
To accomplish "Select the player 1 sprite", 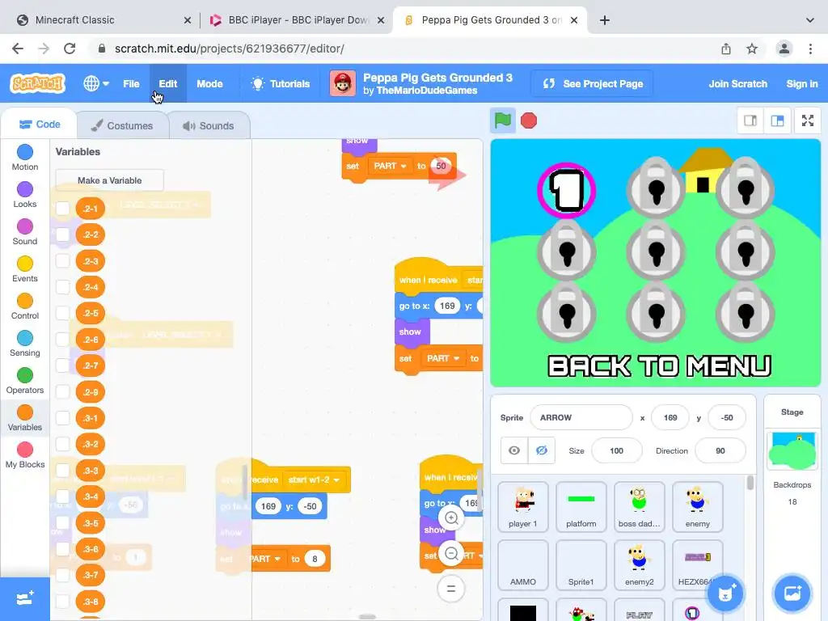I will click(523, 506).
